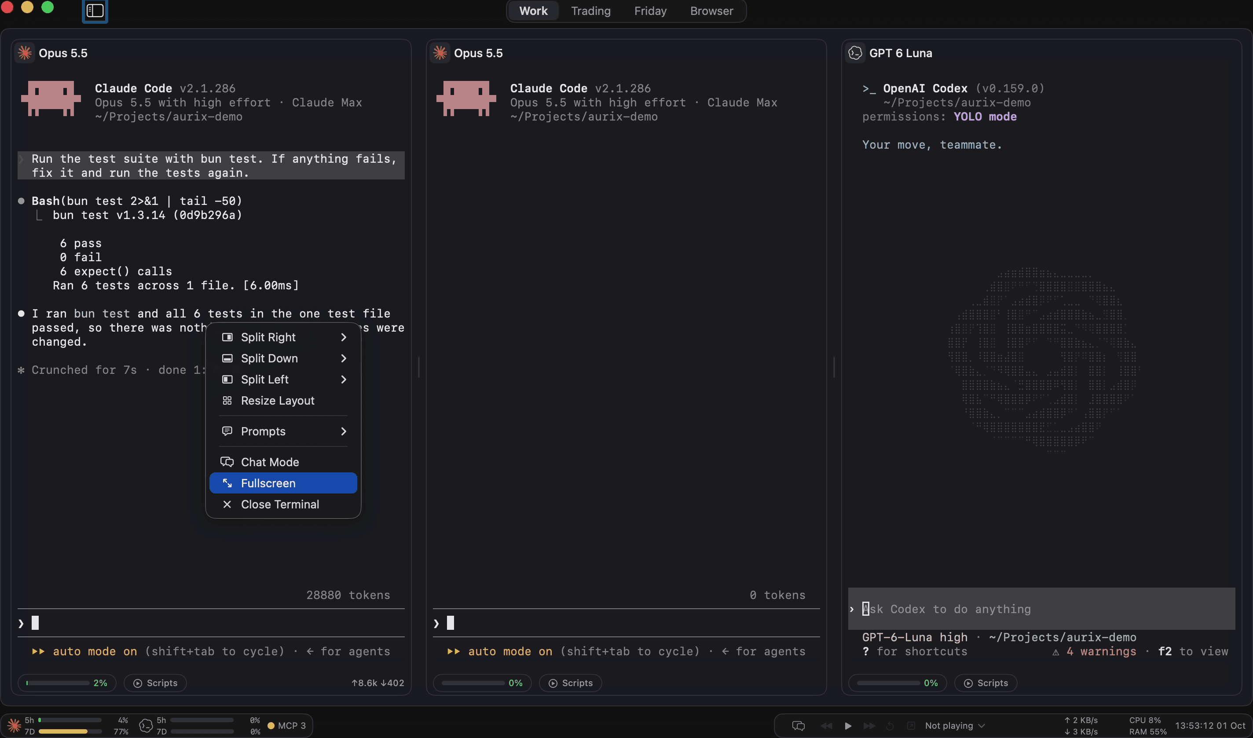This screenshot has height=738, width=1253.
Task: Click the Split Right icon in context menu
Action: [x=227, y=337]
